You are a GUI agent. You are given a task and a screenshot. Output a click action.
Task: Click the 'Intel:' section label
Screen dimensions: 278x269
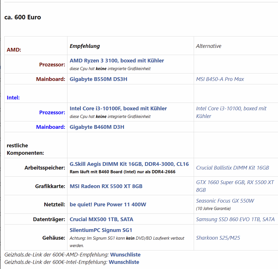[13, 98]
